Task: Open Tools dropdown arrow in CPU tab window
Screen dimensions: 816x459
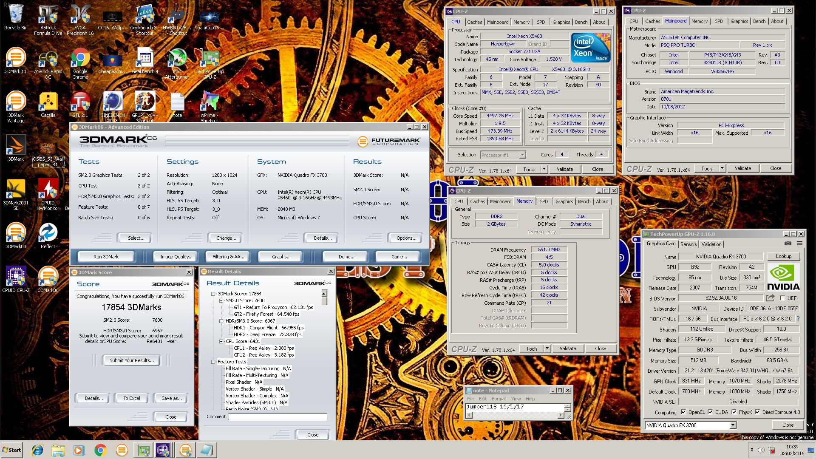Action: (x=544, y=169)
